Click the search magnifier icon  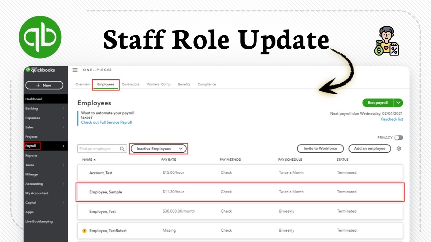123,149
